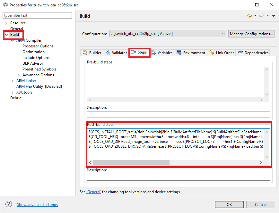Image resolution: width=279 pixels, height=213 pixels.
Task: Switch to the Dependencies tab
Action: [253, 53]
